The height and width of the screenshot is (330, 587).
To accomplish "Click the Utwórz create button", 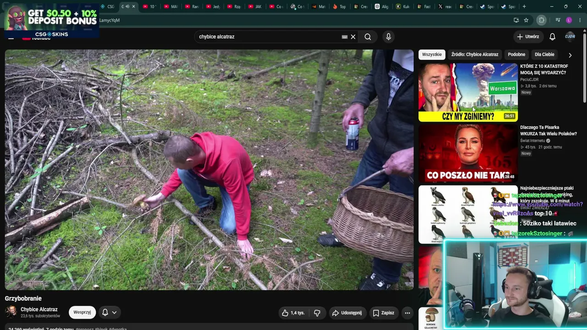I will click(528, 37).
